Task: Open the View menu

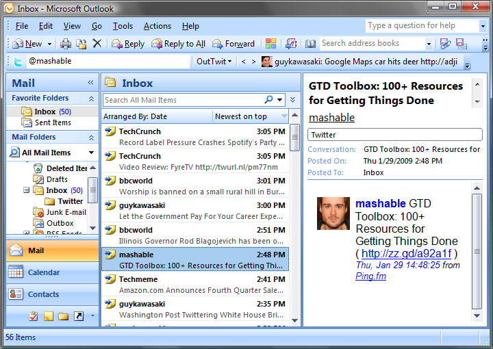Action: [72, 26]
